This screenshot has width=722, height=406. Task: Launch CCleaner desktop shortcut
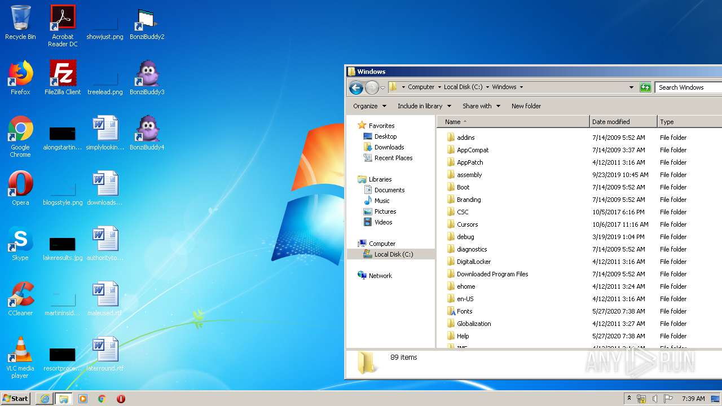[x=20, y=299]
